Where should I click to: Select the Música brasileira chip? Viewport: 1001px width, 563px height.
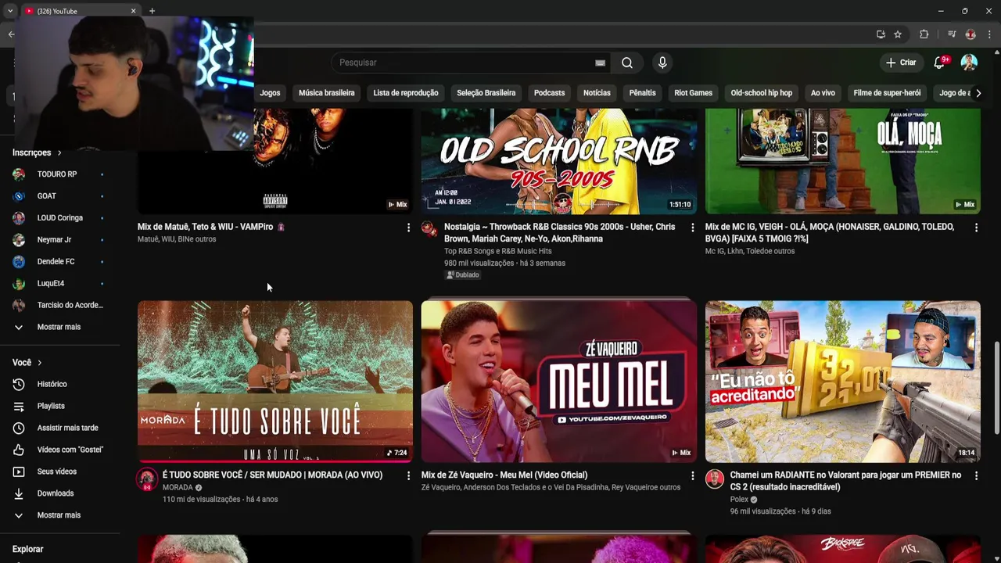tap(327, 93)
